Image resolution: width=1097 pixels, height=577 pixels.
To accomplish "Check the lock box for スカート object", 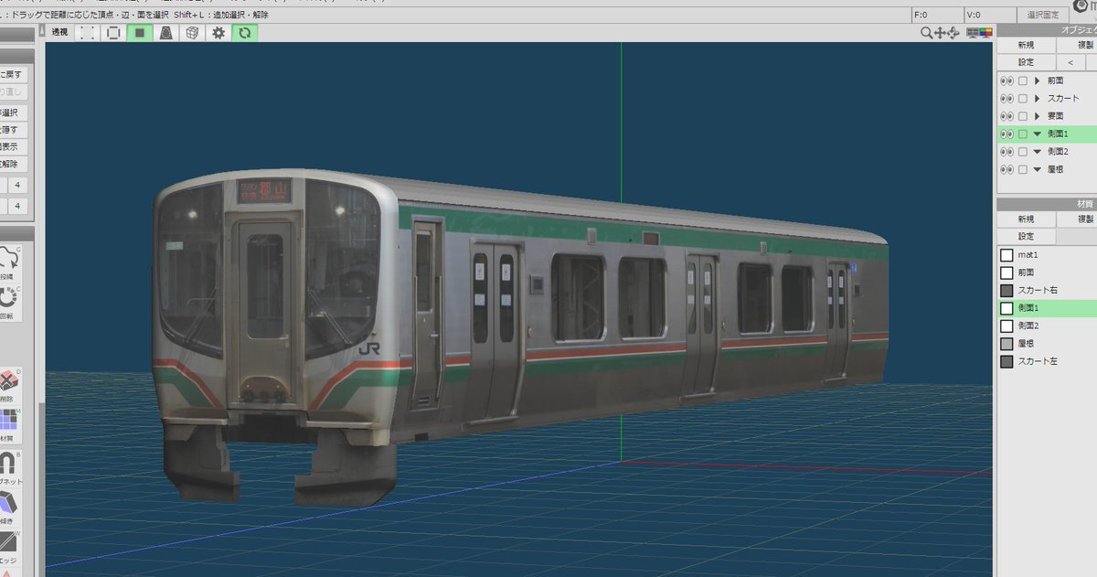I will pos(1023,98).
